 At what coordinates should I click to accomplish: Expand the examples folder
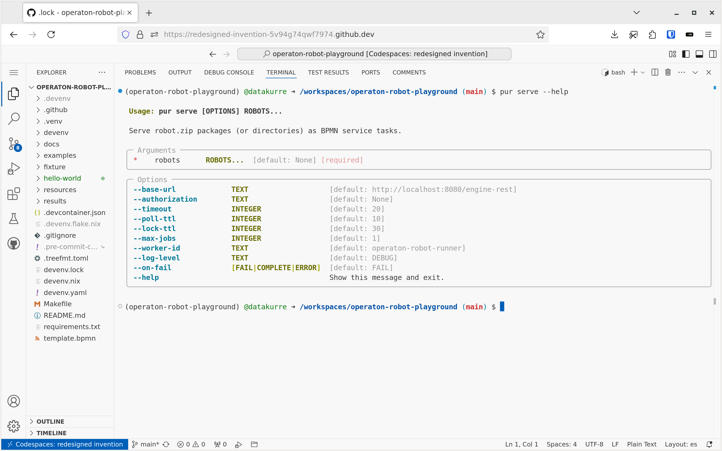click(70, 156)
